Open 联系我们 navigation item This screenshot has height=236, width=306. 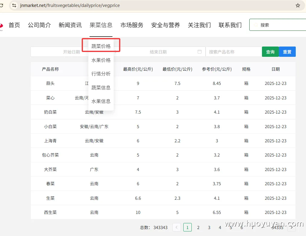230,25
